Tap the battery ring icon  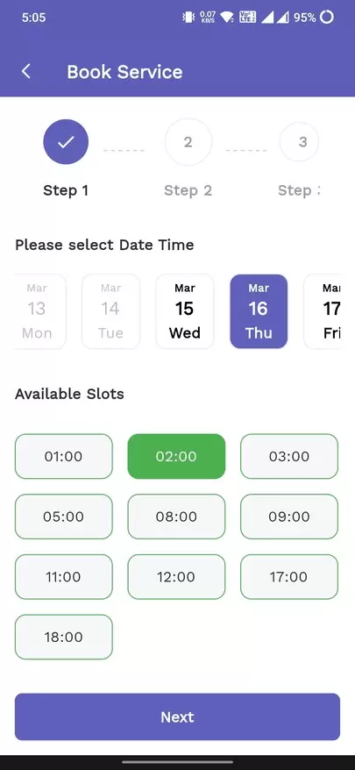[x=327, y=18]
